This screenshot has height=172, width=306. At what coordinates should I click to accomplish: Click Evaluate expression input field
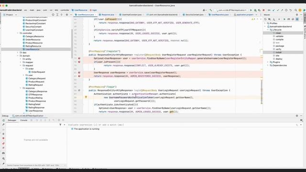coord(182,125)
